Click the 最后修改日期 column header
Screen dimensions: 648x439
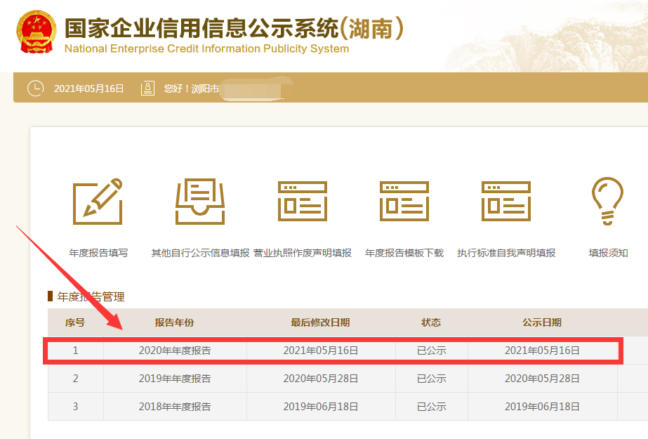pos(320,322)
